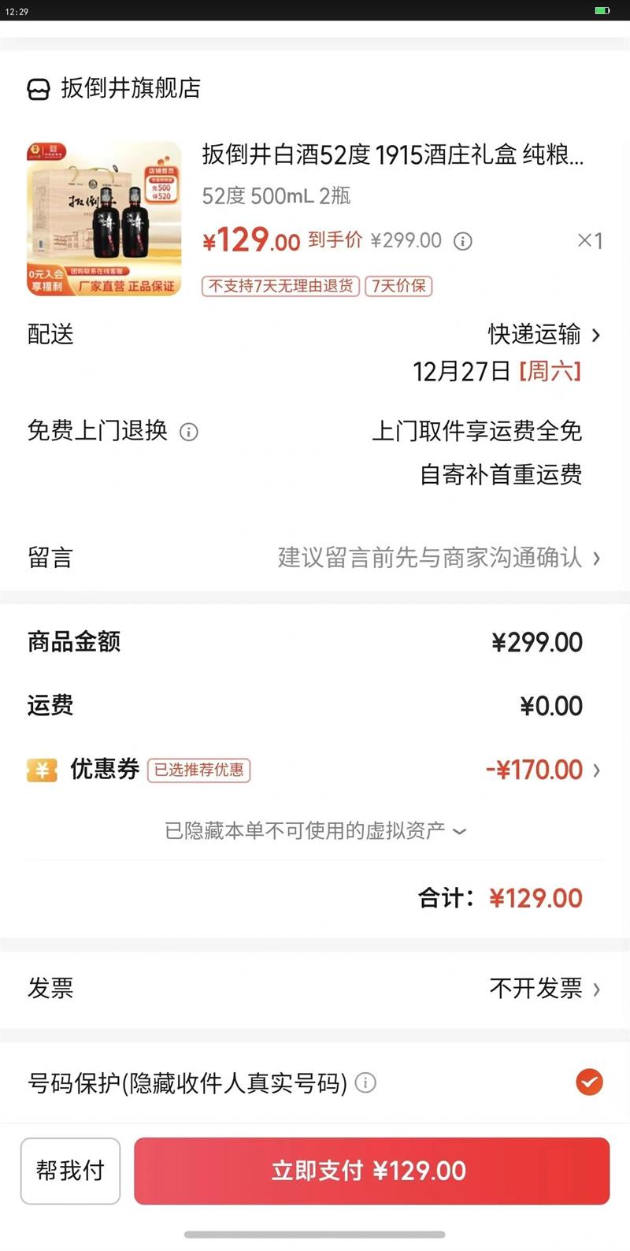The image size is (630, 1251).
Task: Open the 快递运输 delivery options chevron
Action: coord(596,336)
